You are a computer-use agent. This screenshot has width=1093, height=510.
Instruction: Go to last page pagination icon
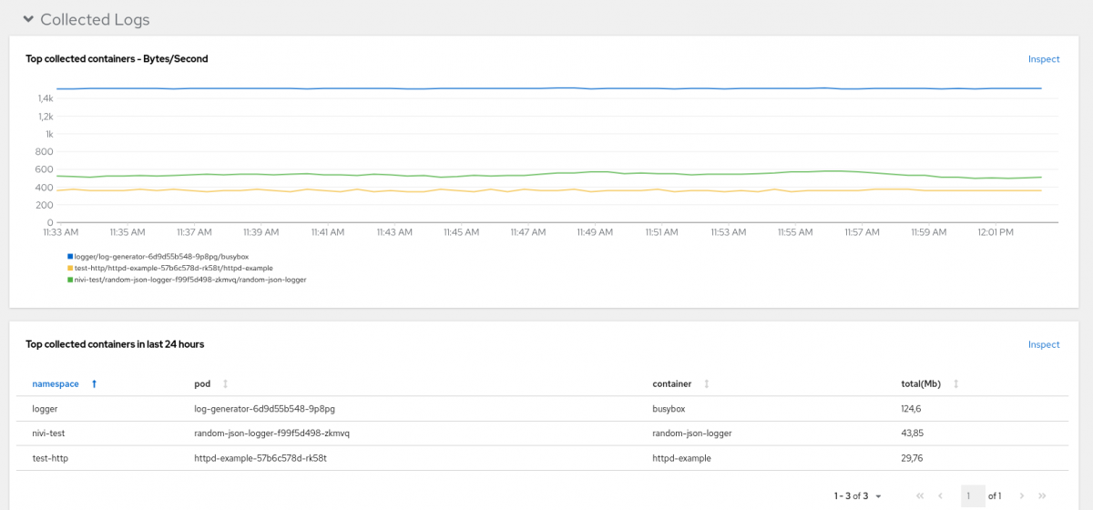(1043, 496)
